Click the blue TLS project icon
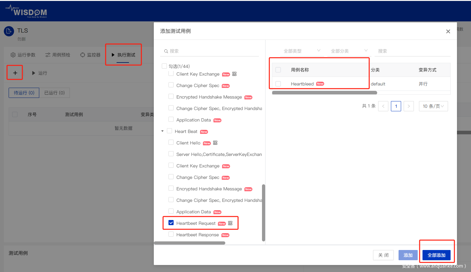The image size is (471, 272). (9, 31)
